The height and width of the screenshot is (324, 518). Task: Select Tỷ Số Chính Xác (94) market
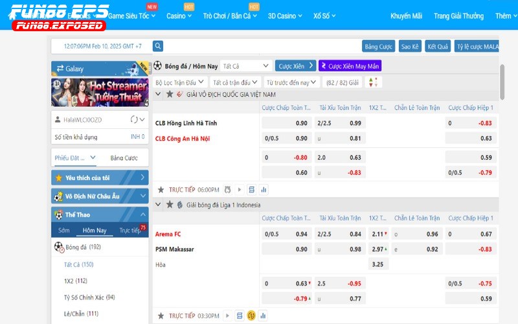coord(89,297)
